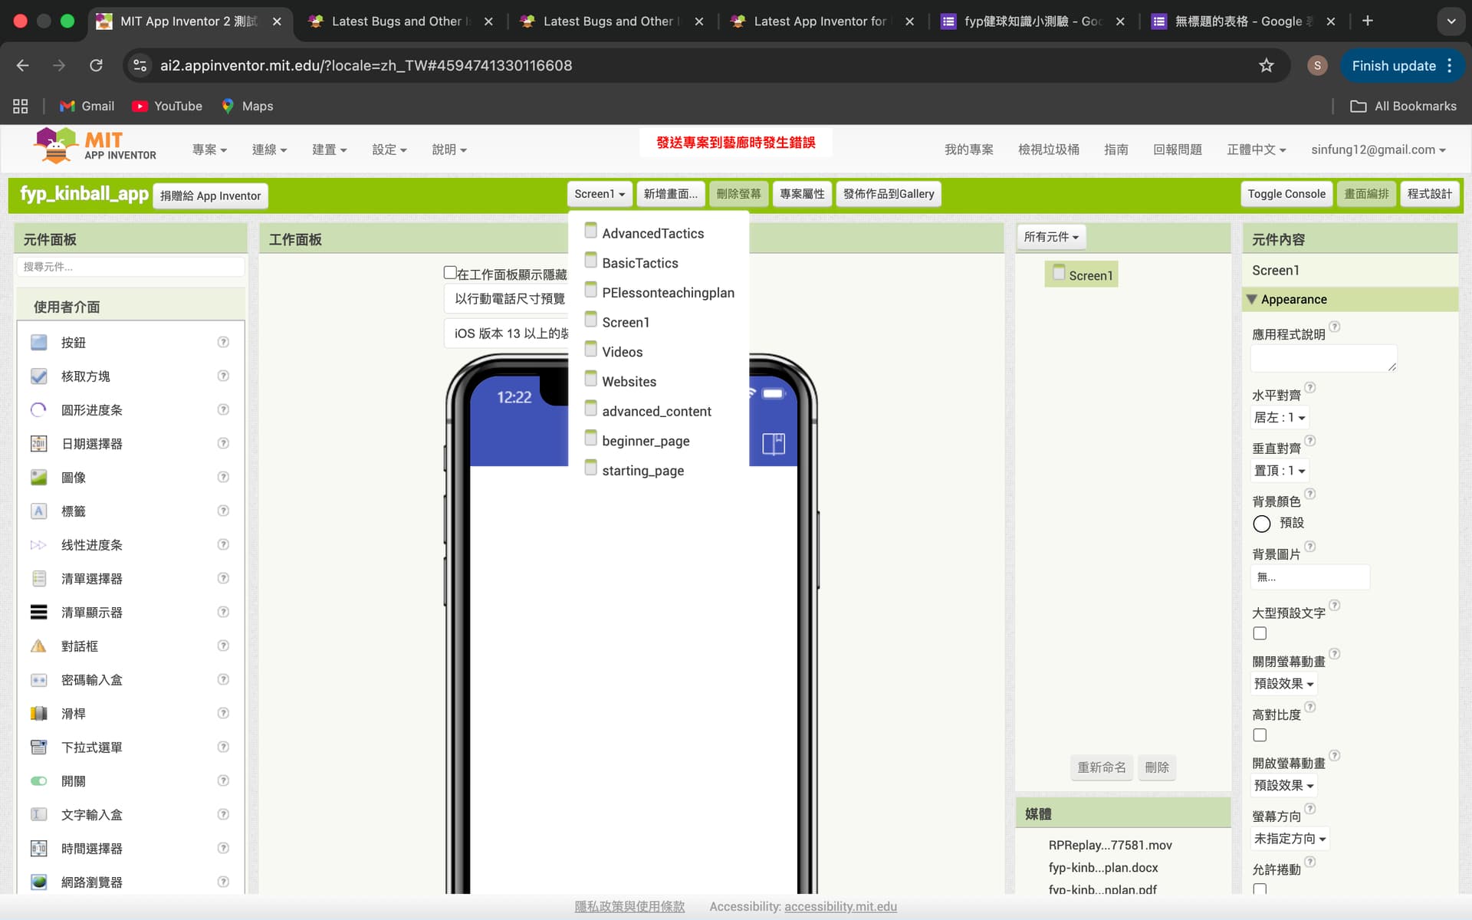
Task: Click Toggle Console button
Action: point(1286,194)
